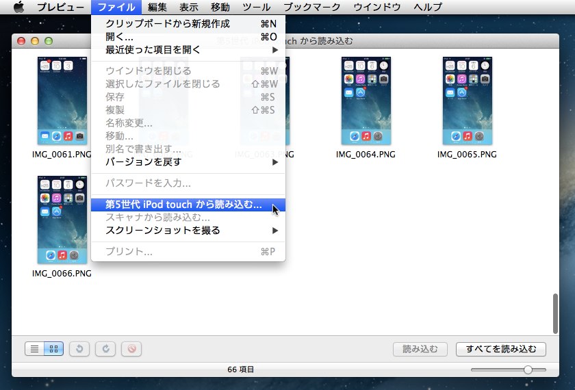The width and height of the screenshot is (575, 390).
Task: Click the red delete icon button
Action: tap(131, 348)
